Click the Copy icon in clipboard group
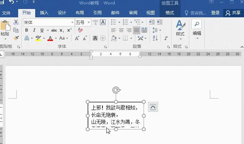The image size is (244, 144). point(16,30)
